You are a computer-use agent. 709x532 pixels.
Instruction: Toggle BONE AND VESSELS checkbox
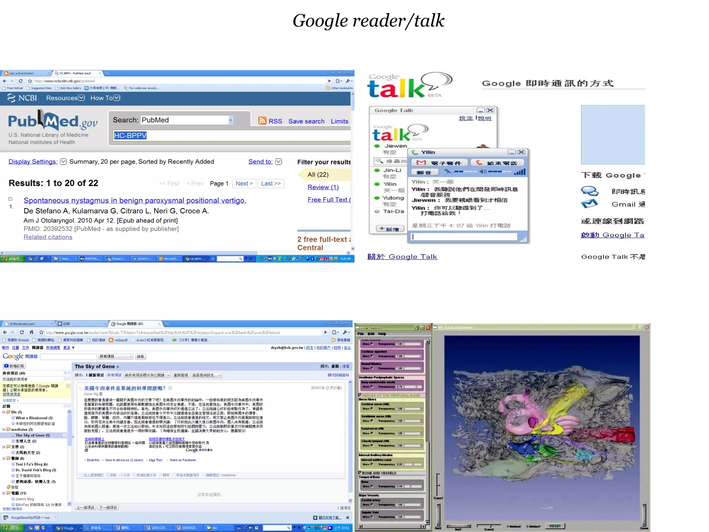tap(360, 472)
